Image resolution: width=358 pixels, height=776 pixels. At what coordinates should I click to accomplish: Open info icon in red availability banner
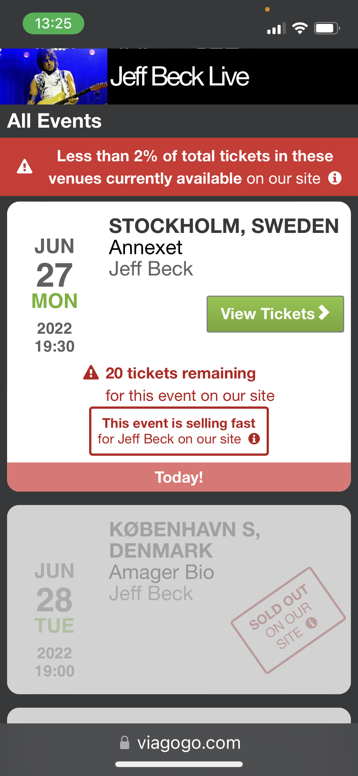coord(335,178)
